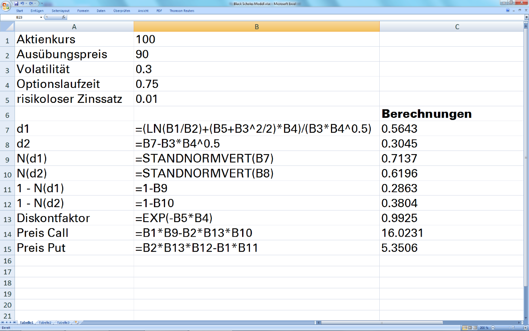
Task: Select column C header
Action: [x=451, y=27]
